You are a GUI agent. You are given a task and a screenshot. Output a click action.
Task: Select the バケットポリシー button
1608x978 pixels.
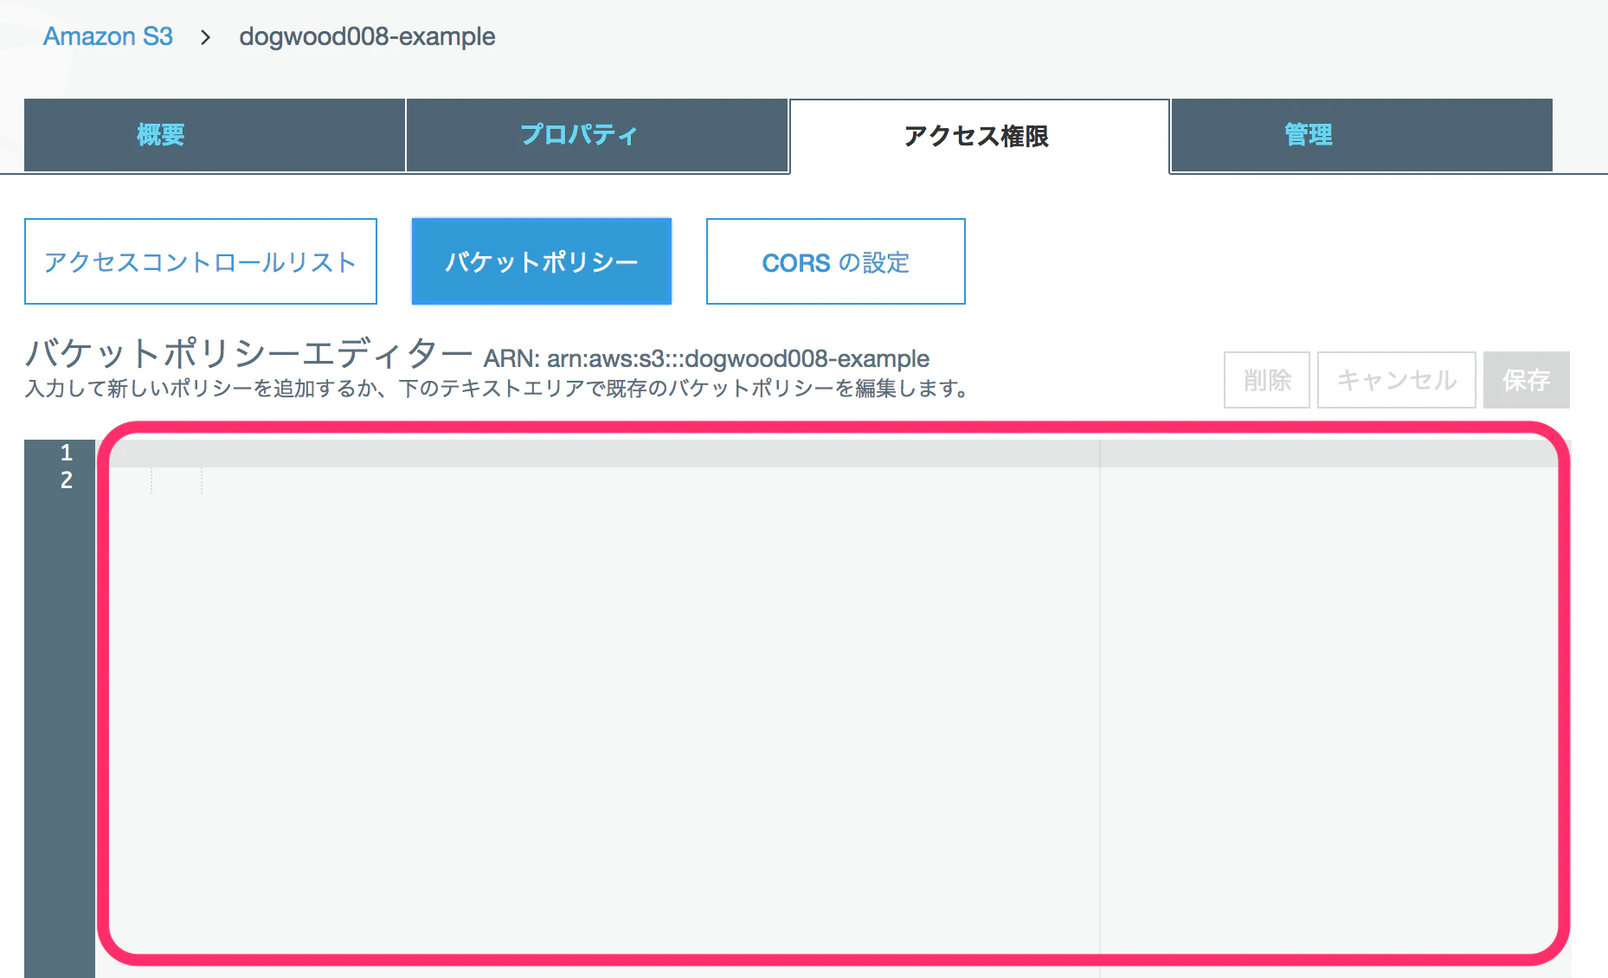point(542,261)
